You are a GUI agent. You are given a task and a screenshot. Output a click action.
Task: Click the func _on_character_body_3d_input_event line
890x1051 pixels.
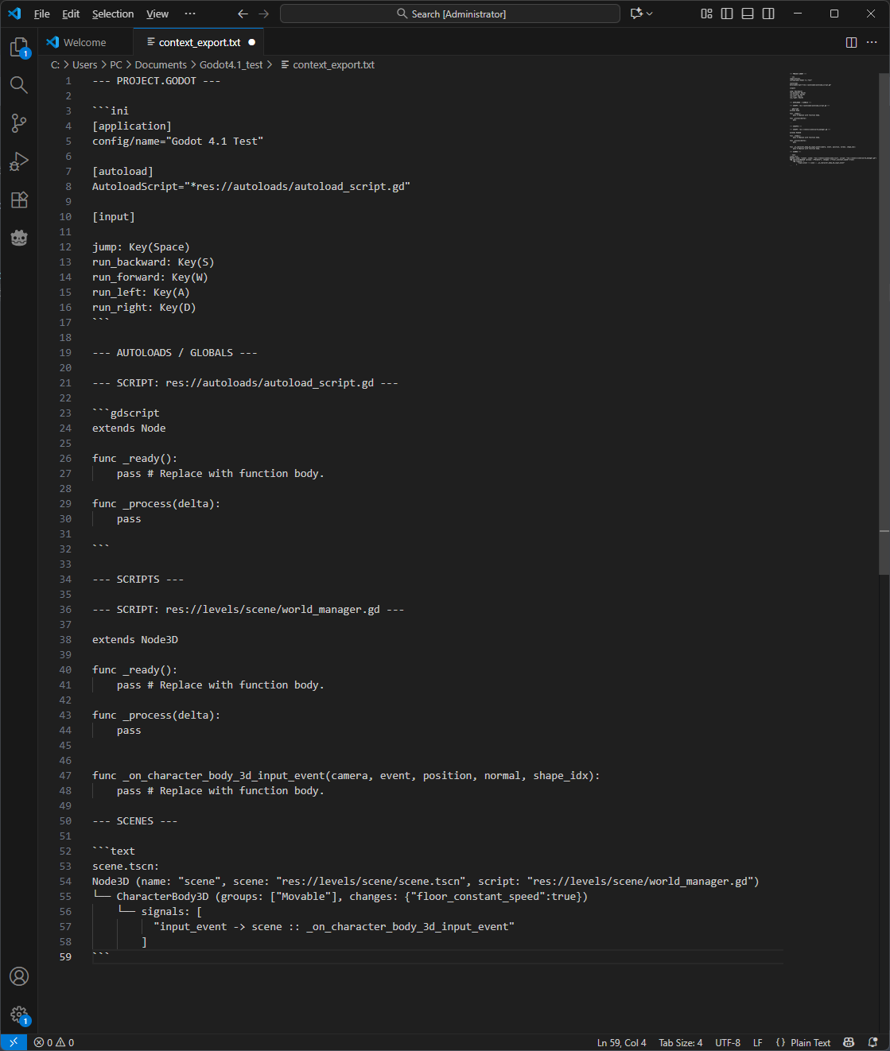click(x=346, y=775)
